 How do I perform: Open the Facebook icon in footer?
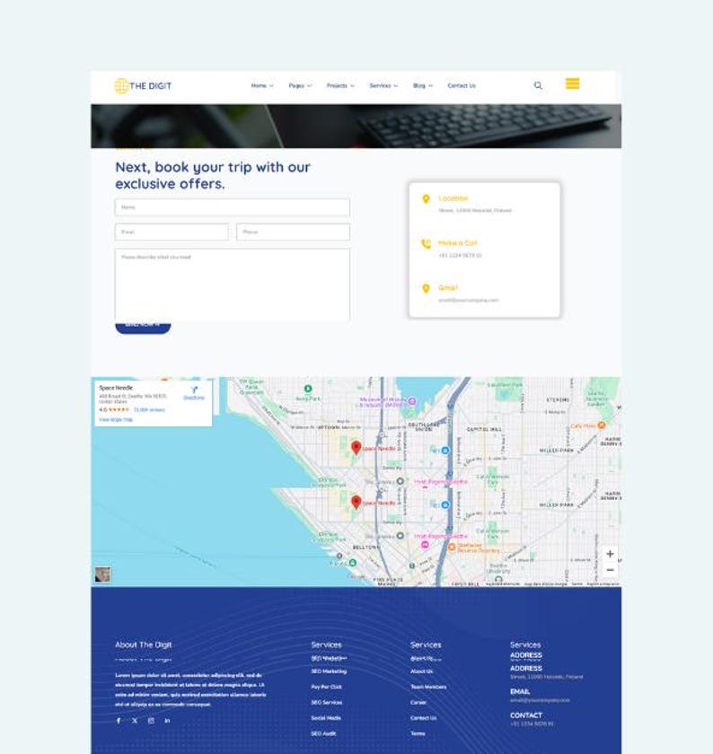pos(119,721)
